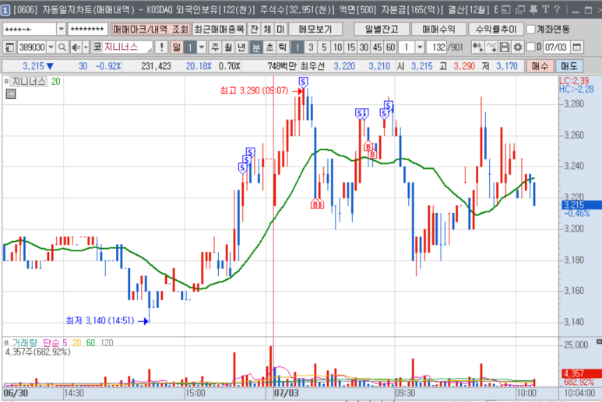Click the 132 bar count input field
This screenshot has height=402, width=602.
click(x=437, y=47)
